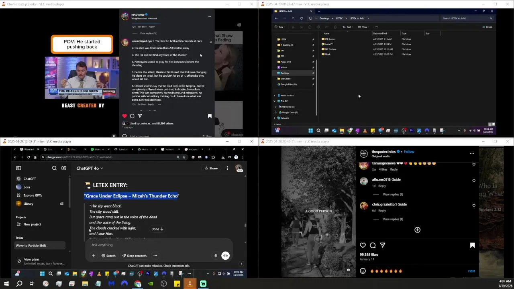Click the speaker mute icon on the Instagram video

348,270
